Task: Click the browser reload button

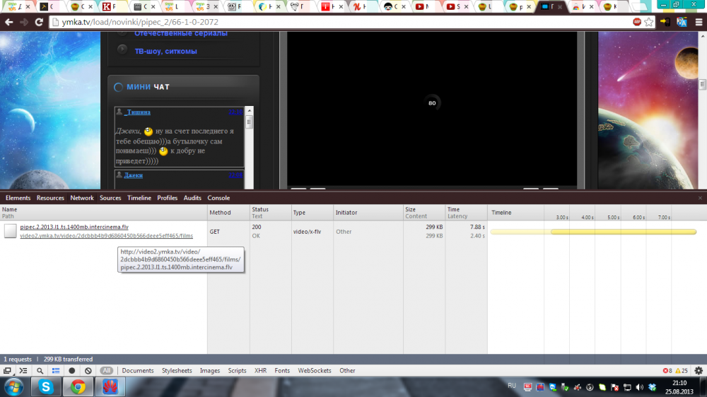Action: coord(38,22)
